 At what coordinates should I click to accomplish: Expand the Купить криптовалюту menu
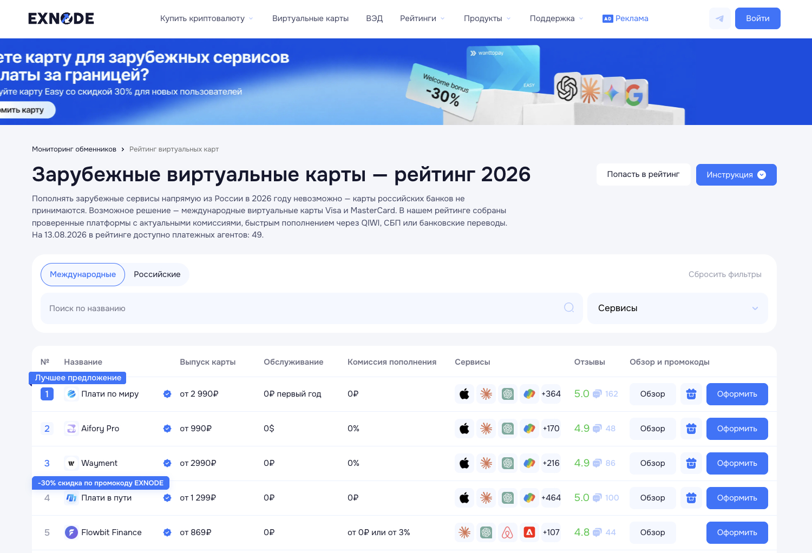(x=206, y=18)
